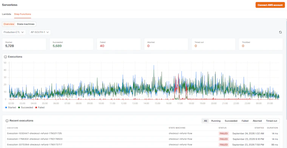This screenshot has height=148, width=287.
Task: Switch to the Lambda tab
Action: pos(6,14)
